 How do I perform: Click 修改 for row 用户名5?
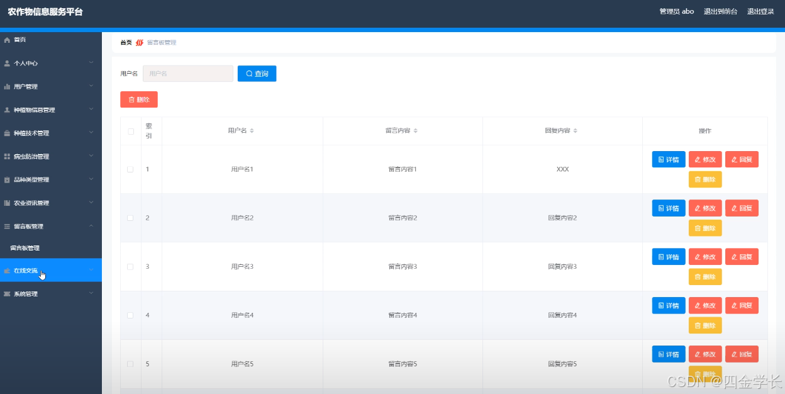tap(705, 354)
